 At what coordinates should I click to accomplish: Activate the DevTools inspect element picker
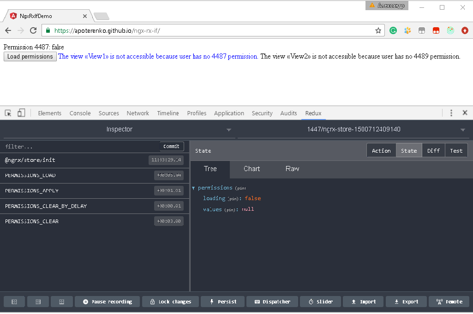coord(8,113)
